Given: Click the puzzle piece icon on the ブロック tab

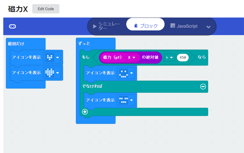Looking at the screenshot, I should click(136, 25).
